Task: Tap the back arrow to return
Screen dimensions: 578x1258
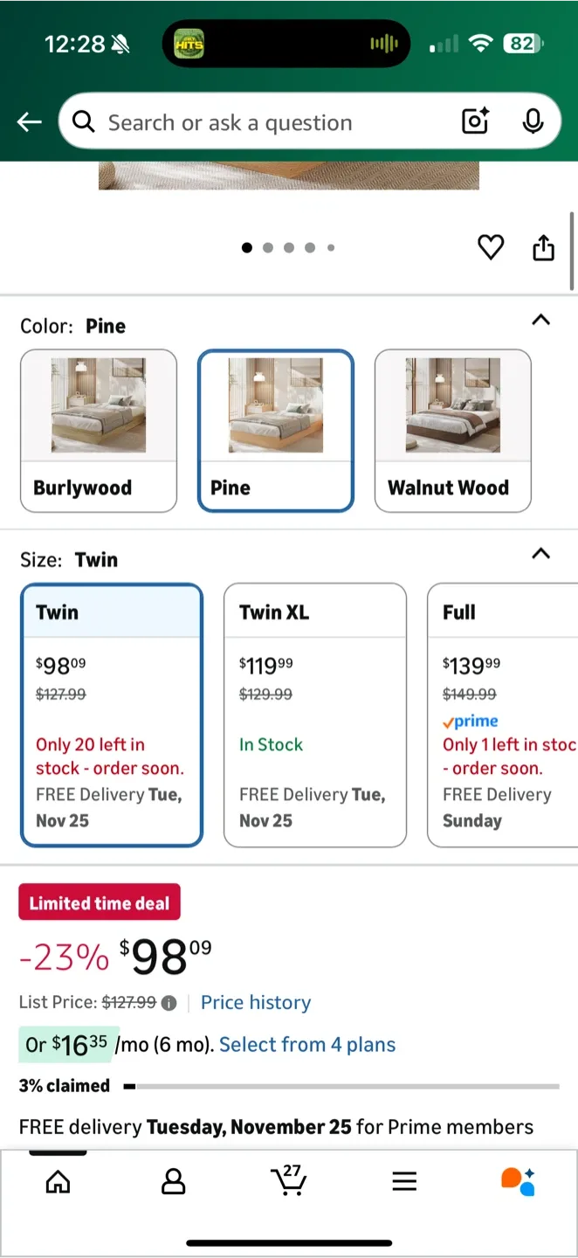Action: point(29,121)
